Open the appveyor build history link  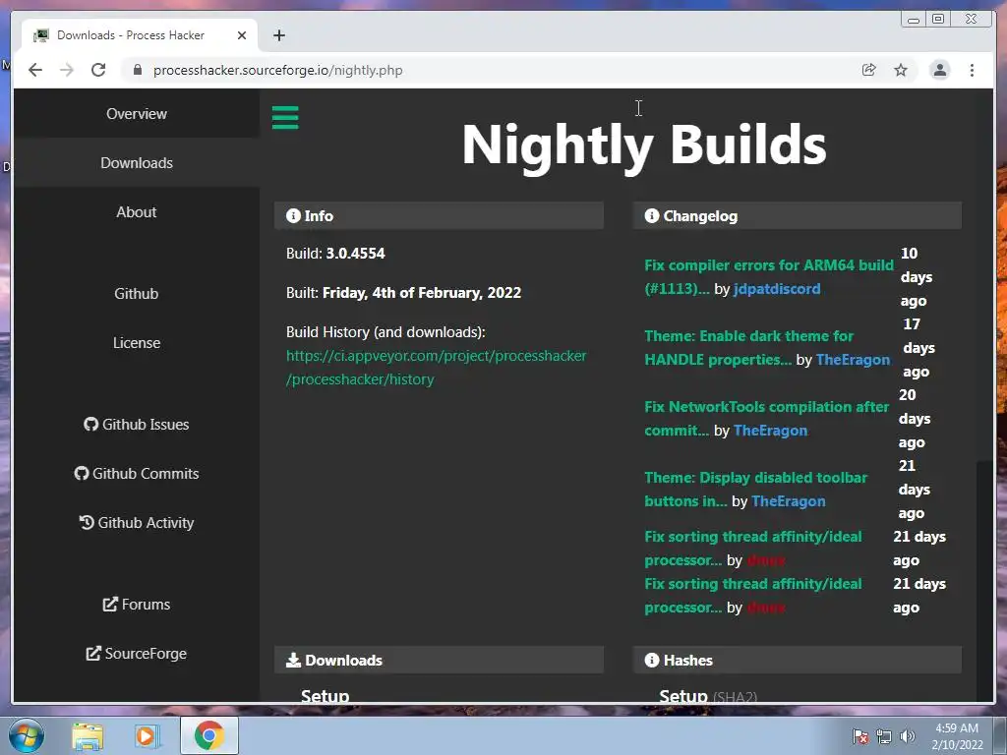coord(436,368)
